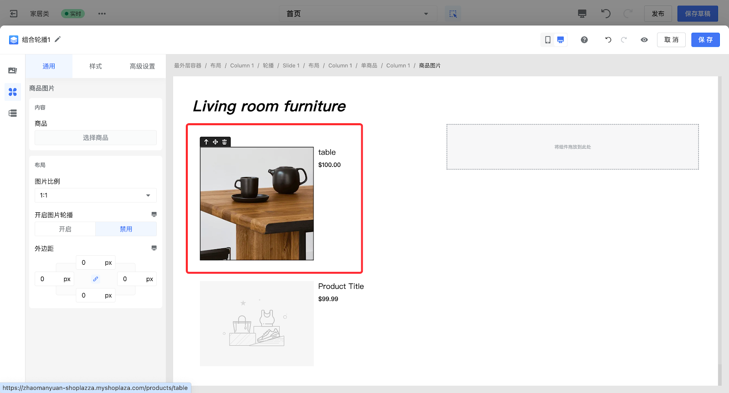Click the 将组件拖放到此处 drop zone
This screenshot has width=729, height=393.
[573, 147]
